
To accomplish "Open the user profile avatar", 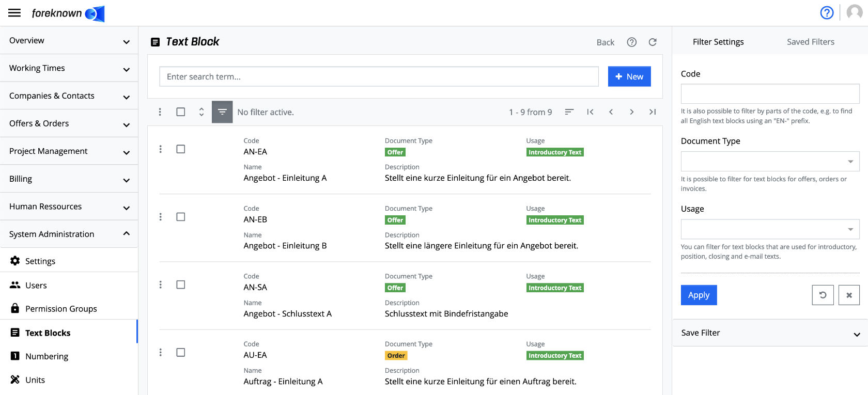I will [855, 12].
